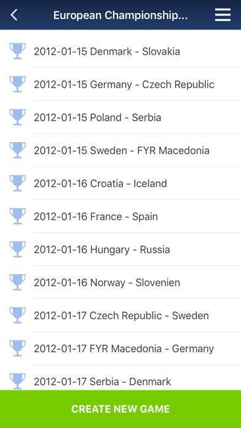Tap the back arrow in header
The width and height of the screenshot is (241, 428).
pos(14,15)
